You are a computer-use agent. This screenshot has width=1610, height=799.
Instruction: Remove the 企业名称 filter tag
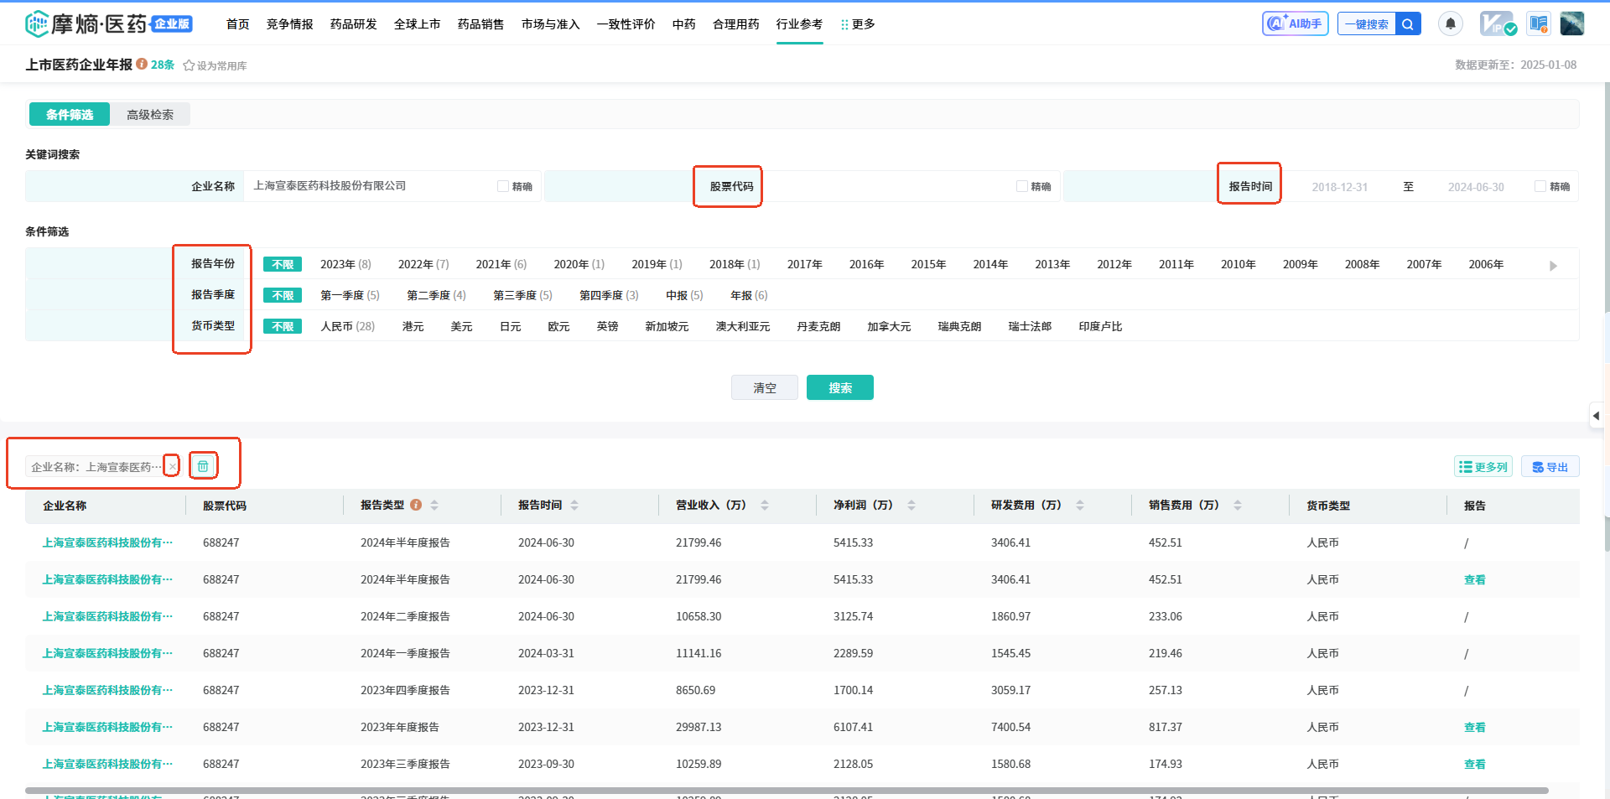(172, 467)
